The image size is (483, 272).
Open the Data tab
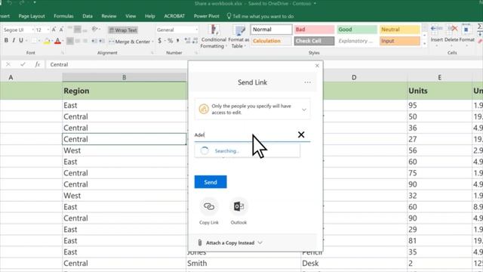(88, 16)
